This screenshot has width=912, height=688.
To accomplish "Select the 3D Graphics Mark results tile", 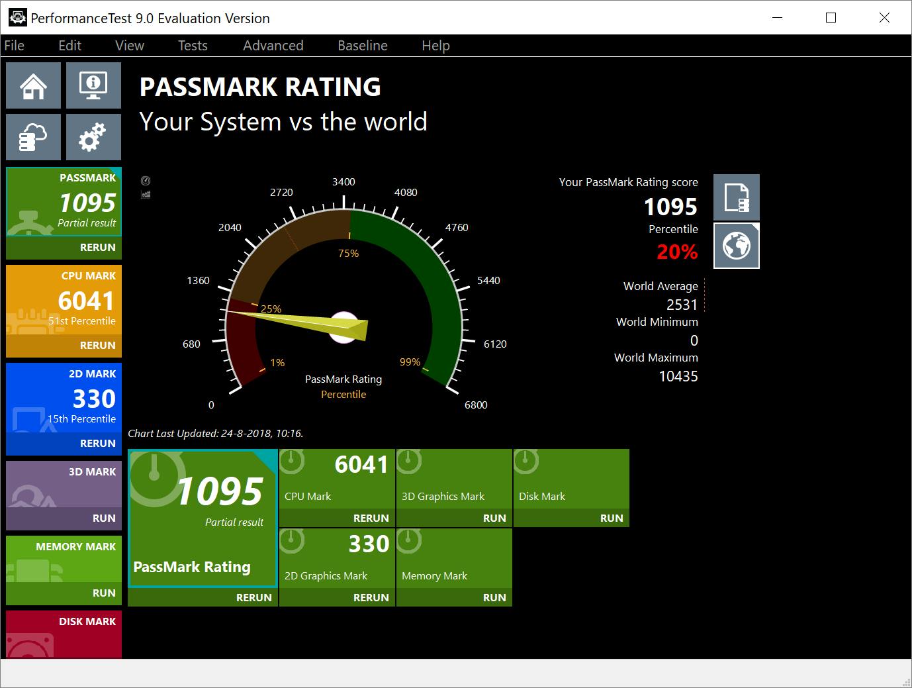I will [454, 479].
